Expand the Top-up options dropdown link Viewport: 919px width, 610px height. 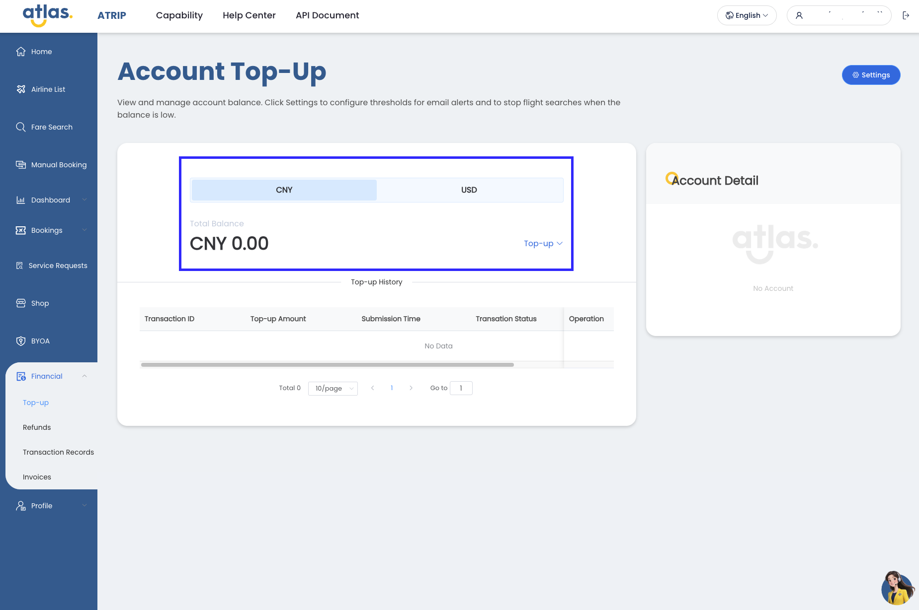click(543, 244)
